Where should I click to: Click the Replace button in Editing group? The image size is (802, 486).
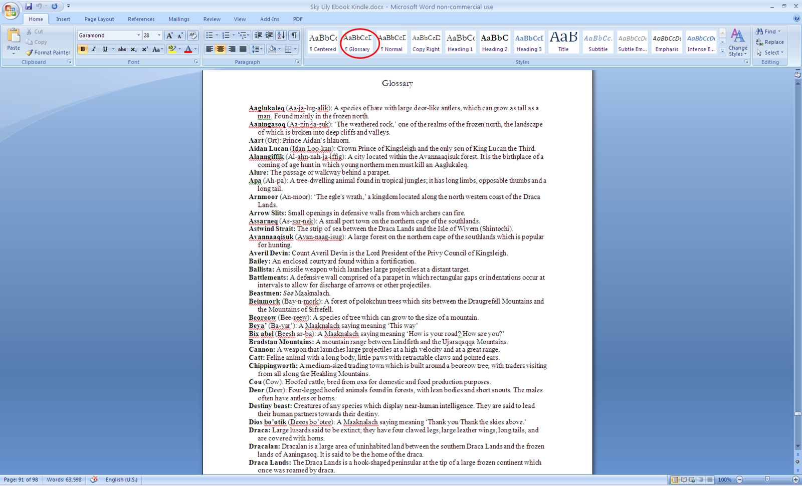(770, 42)
